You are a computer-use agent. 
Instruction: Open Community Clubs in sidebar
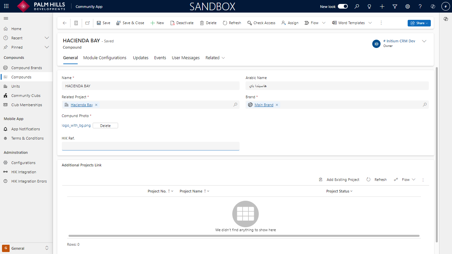click(x=26, y=96)
